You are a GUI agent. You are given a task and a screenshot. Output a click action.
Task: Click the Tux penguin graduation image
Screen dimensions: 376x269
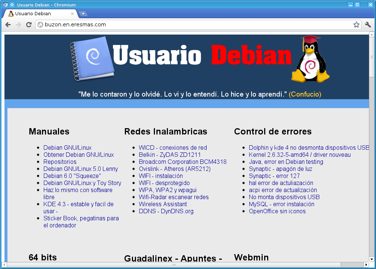pos(310,59)
